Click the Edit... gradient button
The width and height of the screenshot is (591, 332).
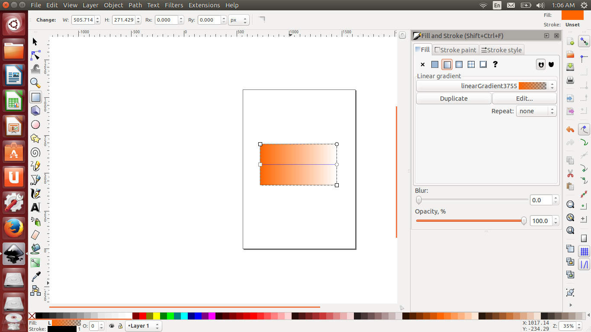(x=524, y=99)
